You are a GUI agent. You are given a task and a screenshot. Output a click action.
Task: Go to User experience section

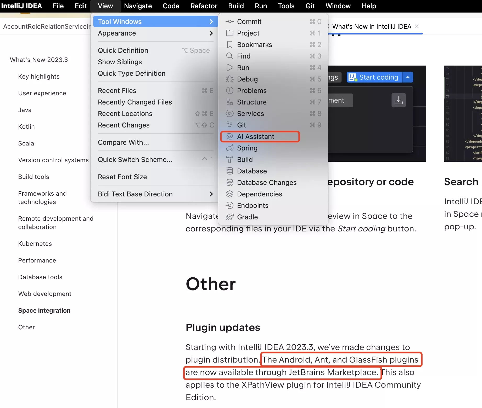point(42,93)
